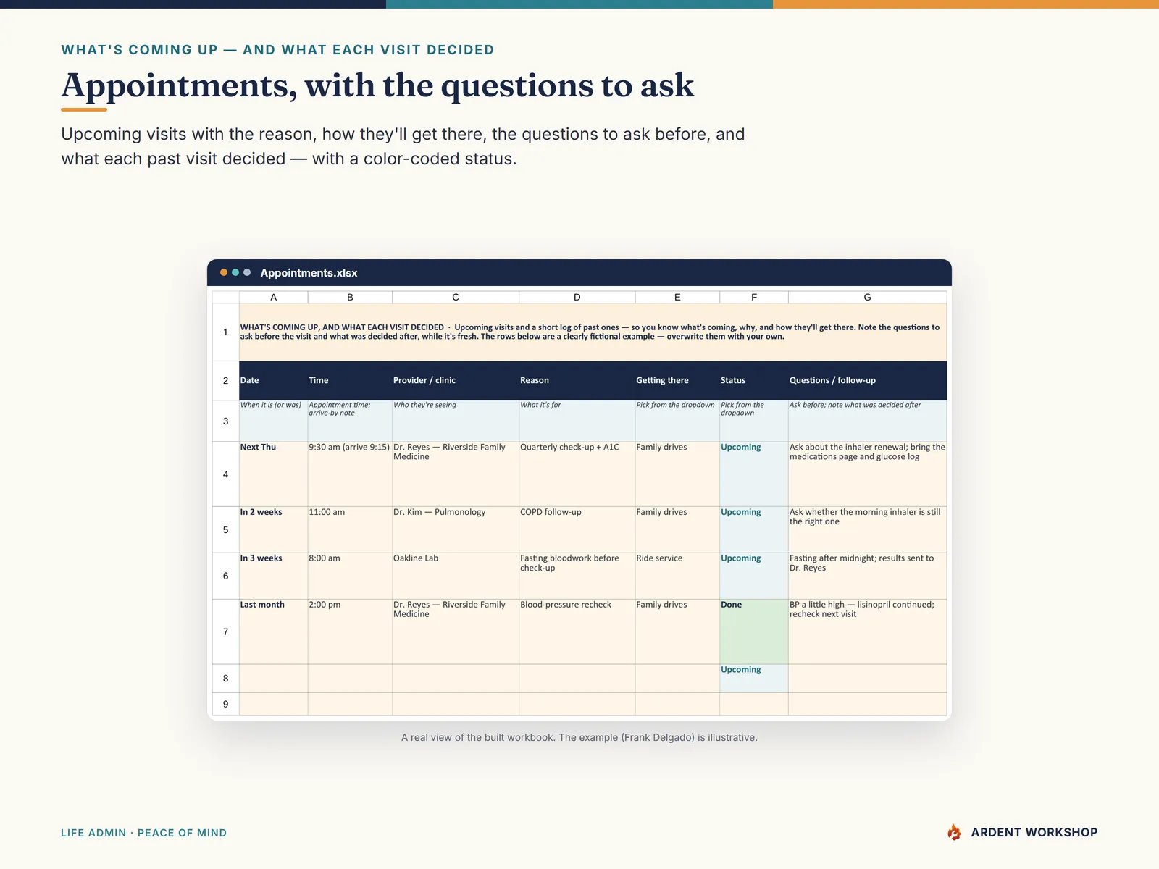Screen dimensions: 1159x869
Task: Select row 2 header
Action: coord(225,380)
